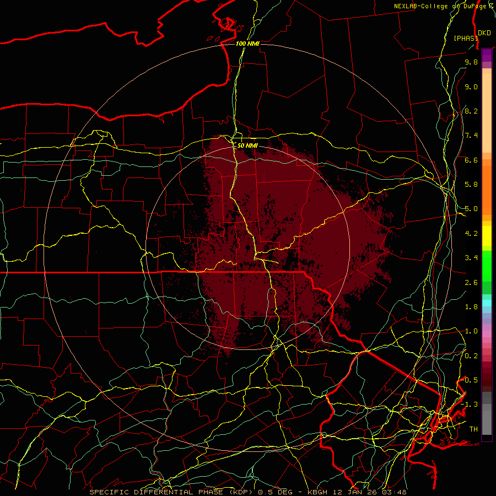Viewport: 496px width, 496px height.
Task: Click the 3.4 scale value
Action: point(471,258)
